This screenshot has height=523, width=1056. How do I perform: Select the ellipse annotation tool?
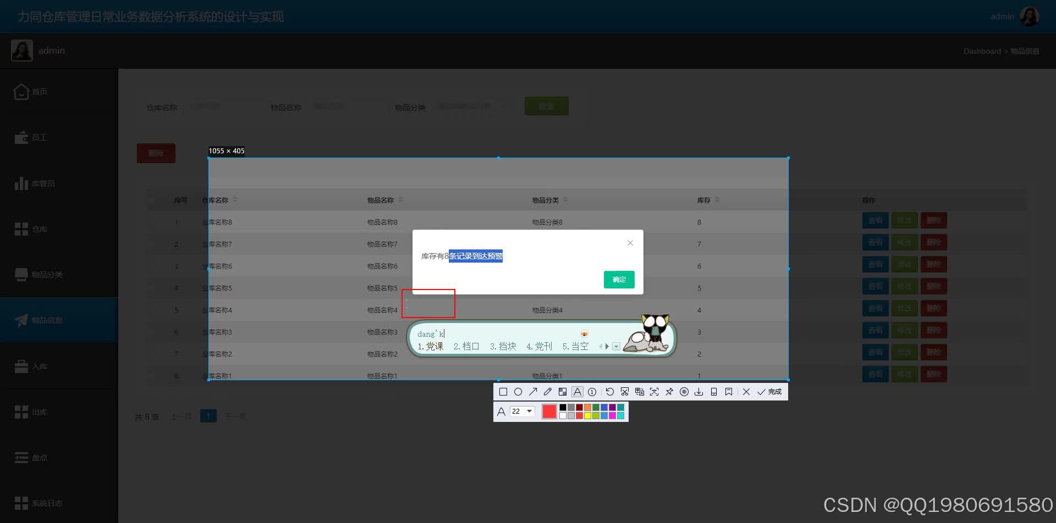tap(518, 392)
